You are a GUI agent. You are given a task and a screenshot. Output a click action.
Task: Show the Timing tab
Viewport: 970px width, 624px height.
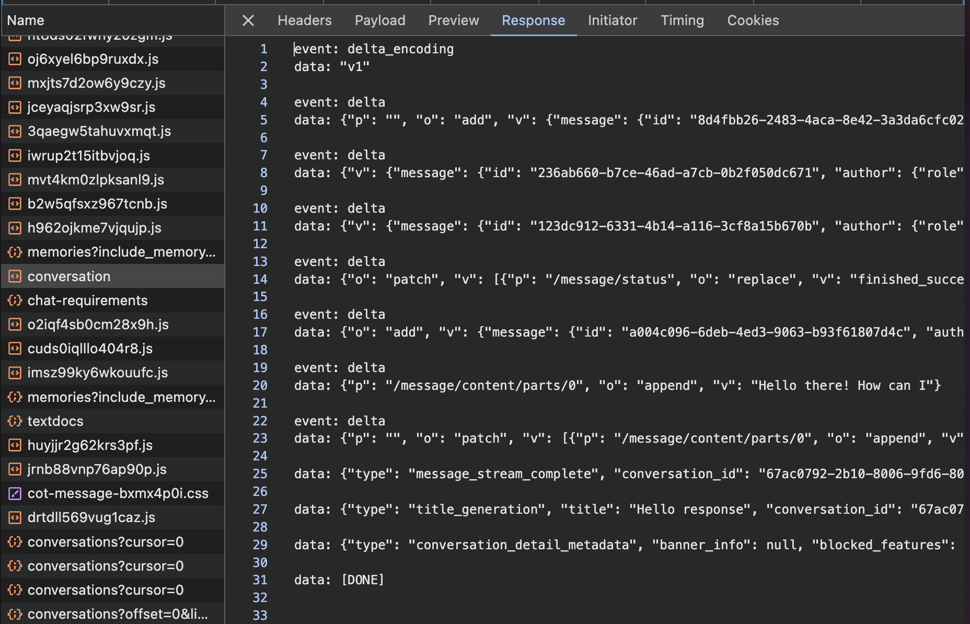[x=682, y=20]
